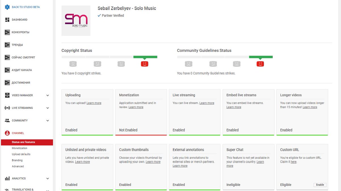
Task: Click the Solo Music channel logo
Action: pyautogui.click(x=76, y=21)
